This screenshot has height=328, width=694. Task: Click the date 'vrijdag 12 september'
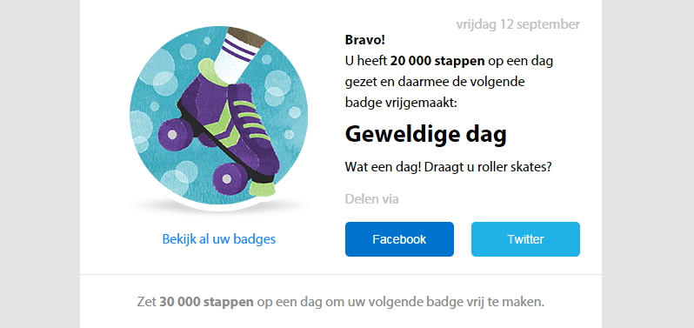point(517,24)
